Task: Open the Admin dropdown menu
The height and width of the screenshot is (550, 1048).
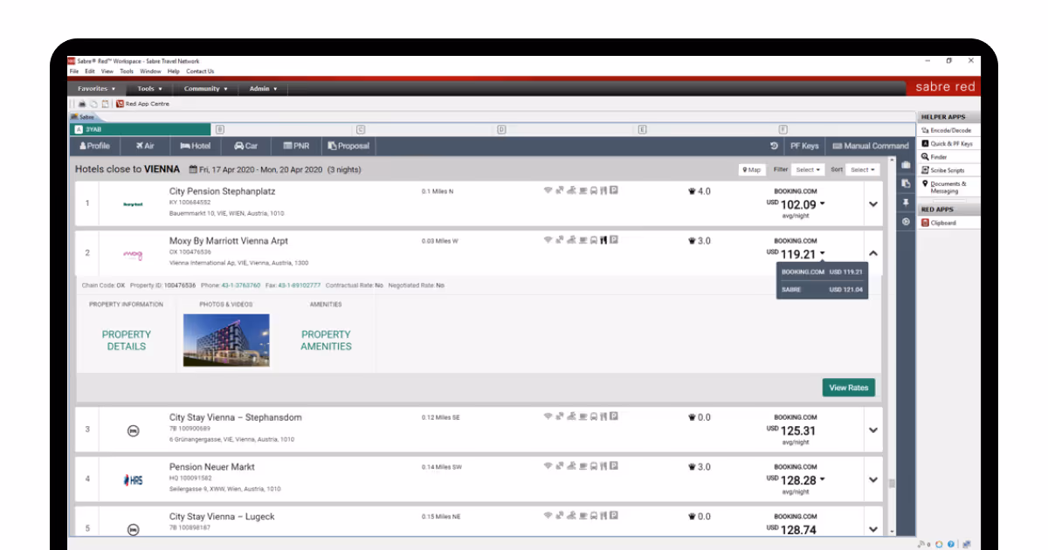Action: point(263,88)
